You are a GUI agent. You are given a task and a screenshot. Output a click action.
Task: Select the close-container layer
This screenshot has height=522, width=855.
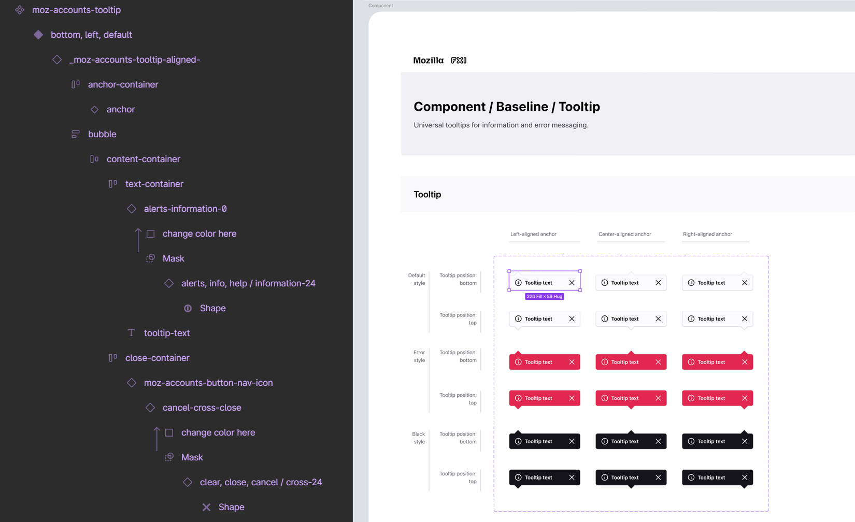(157, 358)
